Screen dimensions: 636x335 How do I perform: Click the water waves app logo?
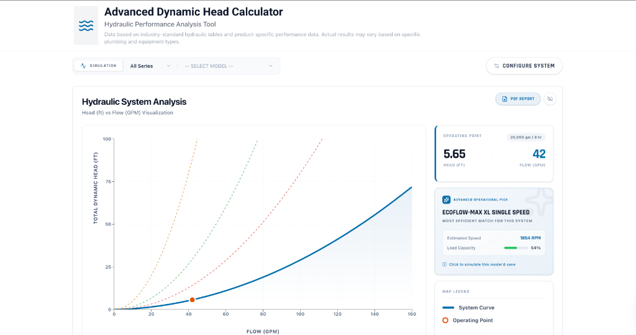point(86,25)
